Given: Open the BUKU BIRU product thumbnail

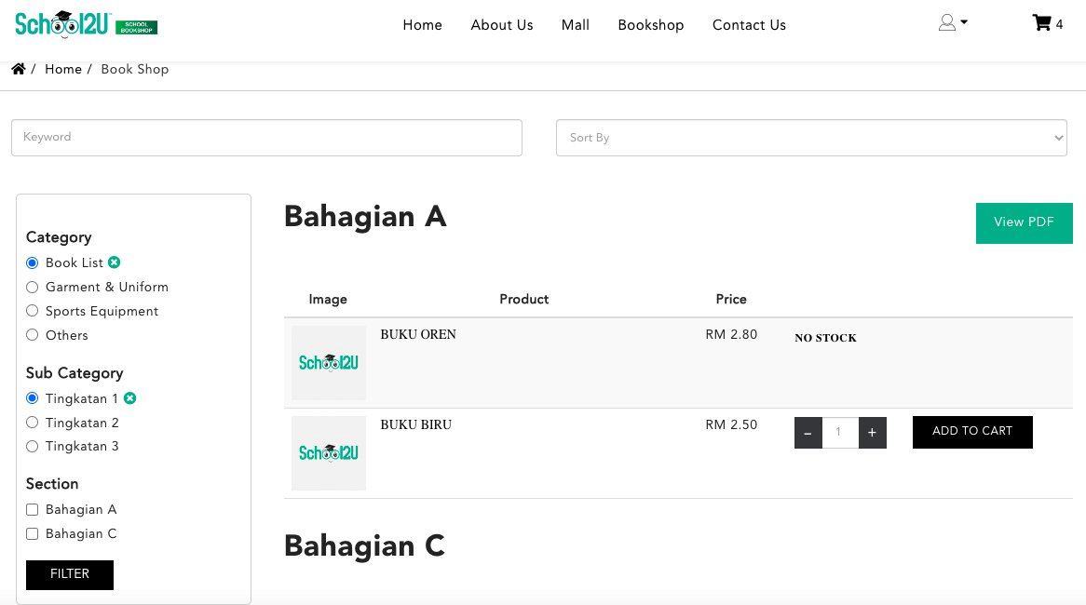Looking at the screenshot, I should (x=328, y=452).
